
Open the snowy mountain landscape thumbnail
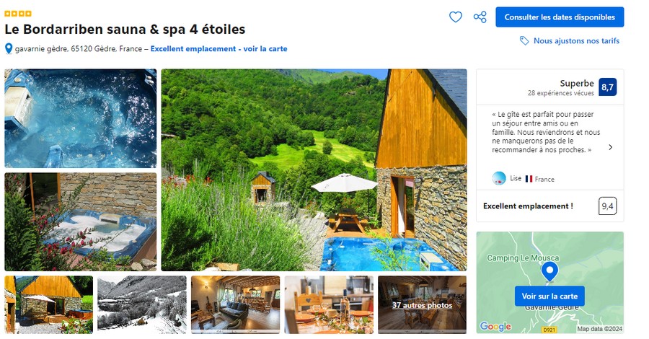(x=142, y=304)
